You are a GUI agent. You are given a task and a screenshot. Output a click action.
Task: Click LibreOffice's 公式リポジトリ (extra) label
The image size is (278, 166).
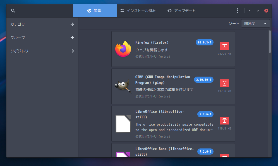[x=153, y=137]
